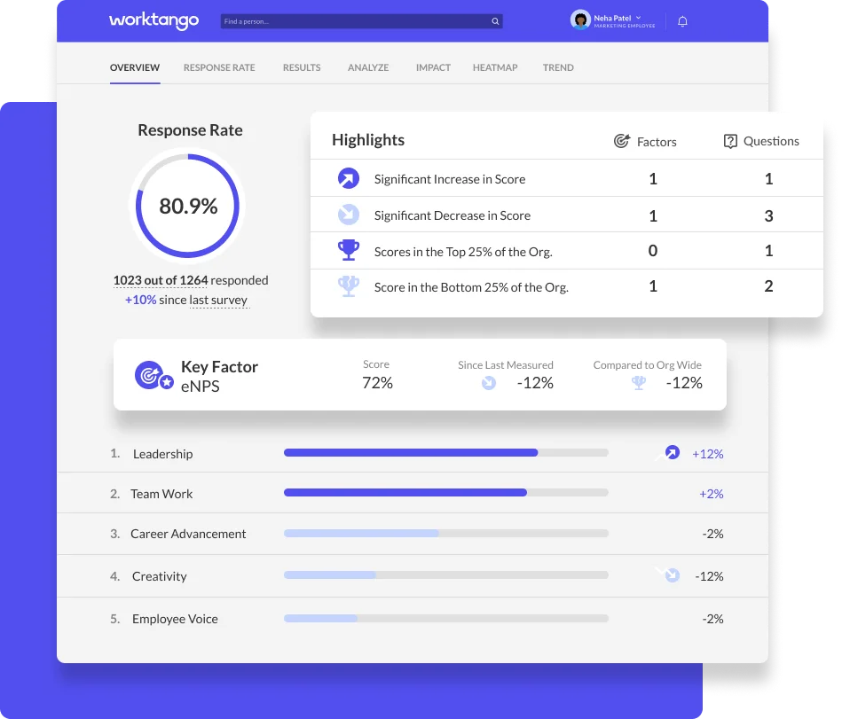Click the decrease icon beside Since Last Measured

click(488, 383)
